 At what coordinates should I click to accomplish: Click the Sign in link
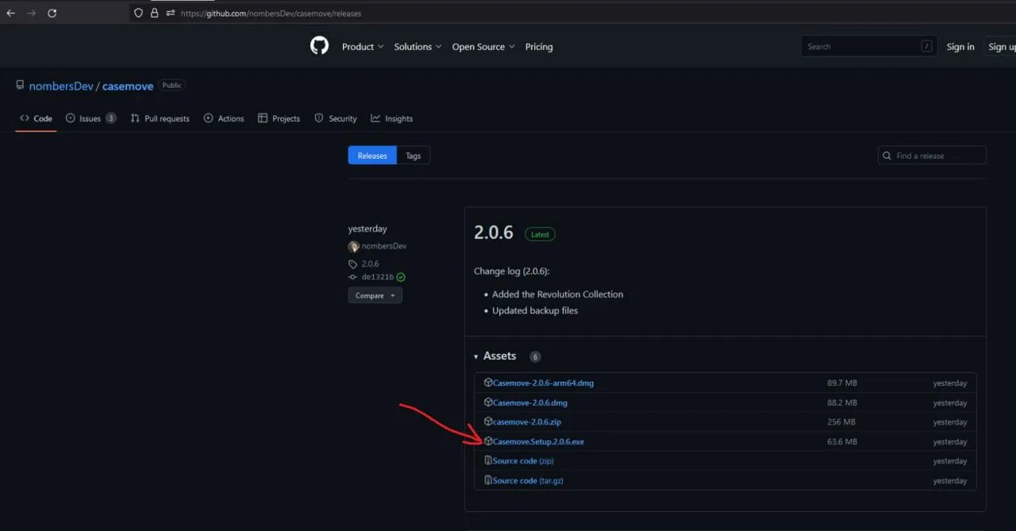pyautogui.click(x=960, y=47)
